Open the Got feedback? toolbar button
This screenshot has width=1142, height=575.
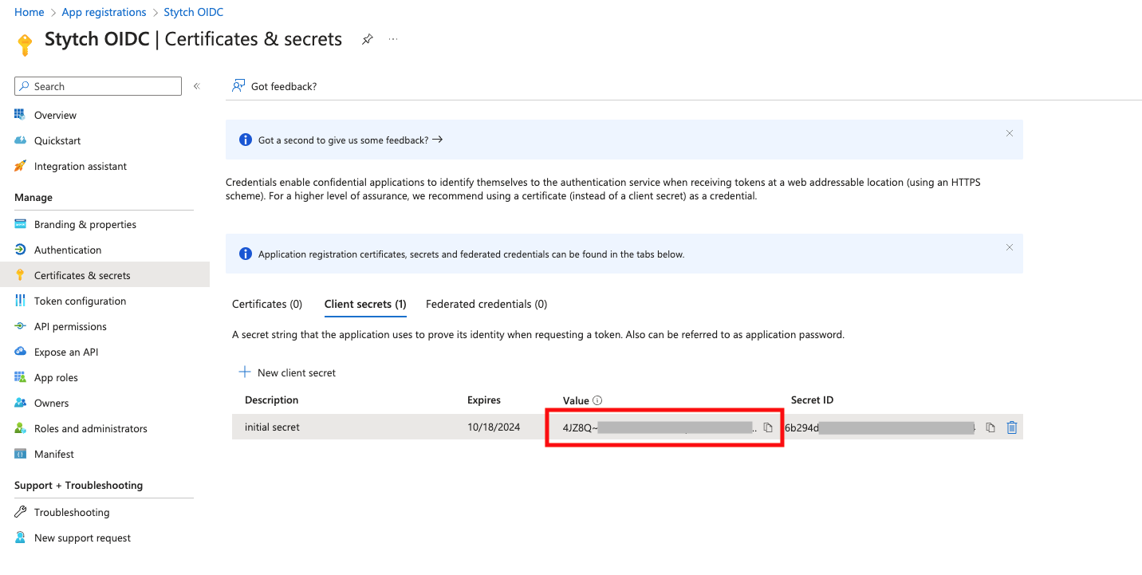[274, 86]
